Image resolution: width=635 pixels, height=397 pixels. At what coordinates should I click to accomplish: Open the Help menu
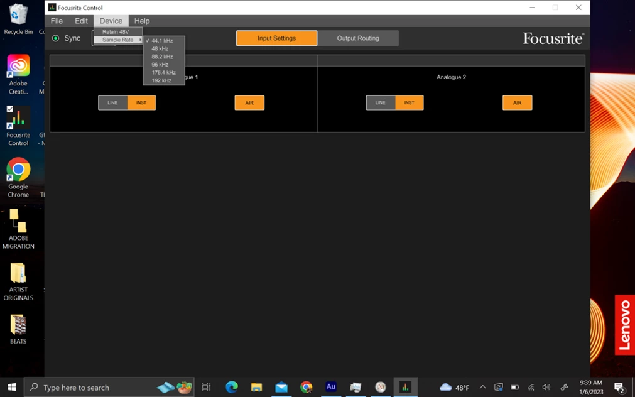(142, 21)
